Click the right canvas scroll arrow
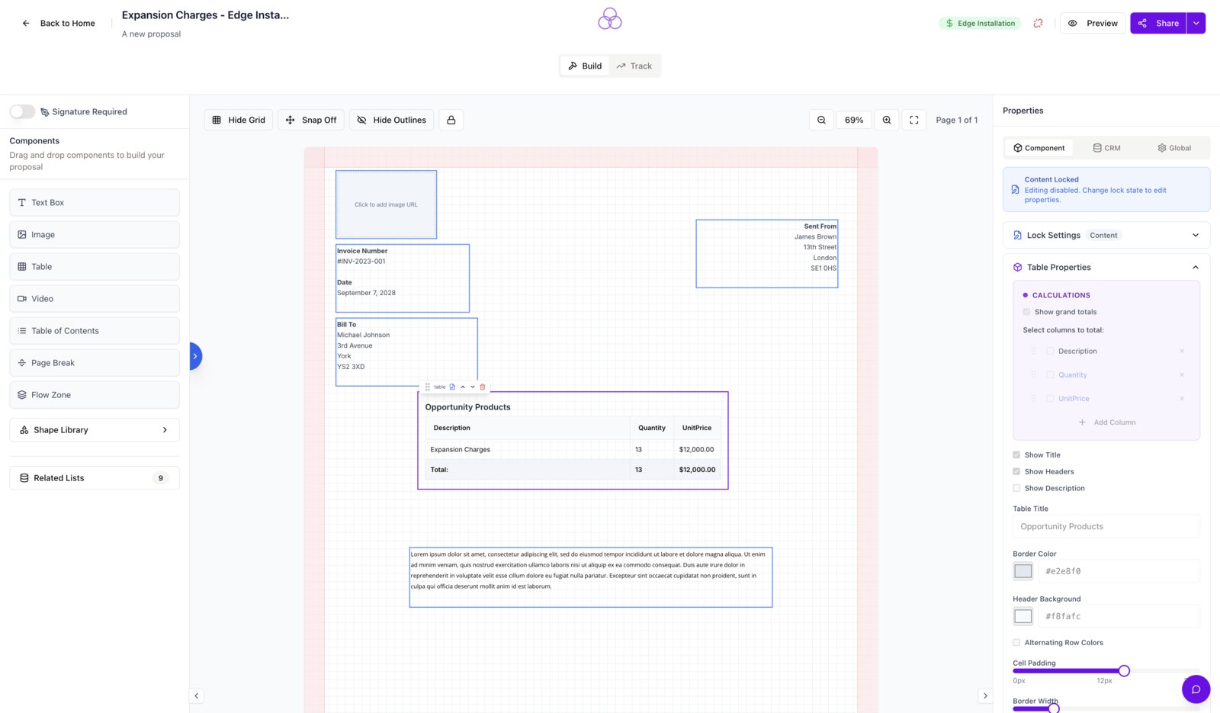This screenshot has height=713, width=1220. 985,695
